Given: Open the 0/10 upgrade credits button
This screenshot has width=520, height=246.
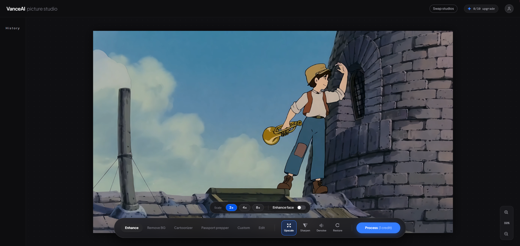Looking at the screenshot, I should click(481, 9).
